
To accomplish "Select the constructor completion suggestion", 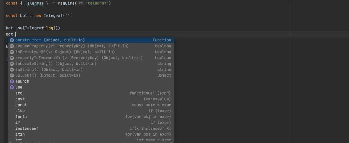I will click(x=91, y=40).
